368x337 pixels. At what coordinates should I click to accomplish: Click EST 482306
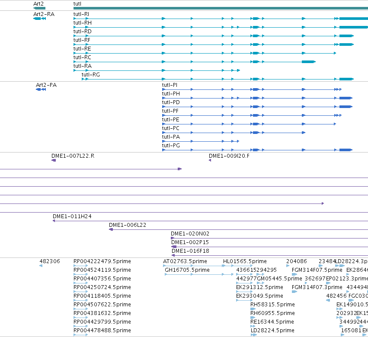[x=41, y=266]
